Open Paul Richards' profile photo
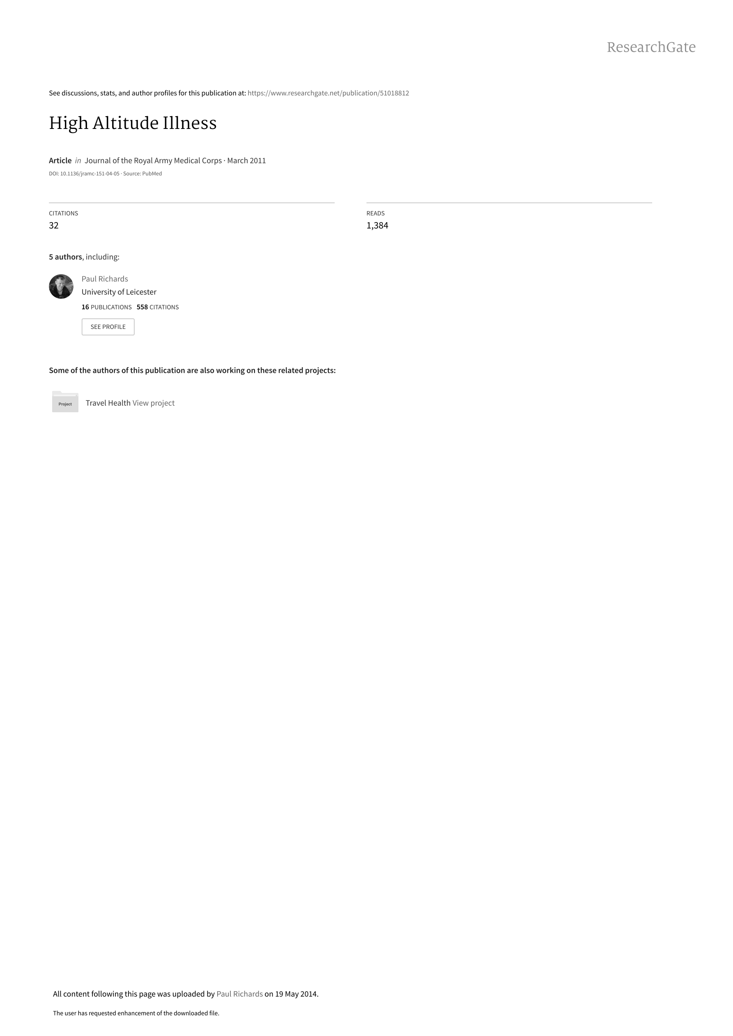The width and height of the screenshot is (733, 1036). (x=61, y=287)
